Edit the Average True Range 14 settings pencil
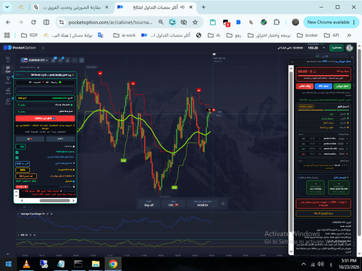The image size is (362, 271). click(x=48, y=214)
